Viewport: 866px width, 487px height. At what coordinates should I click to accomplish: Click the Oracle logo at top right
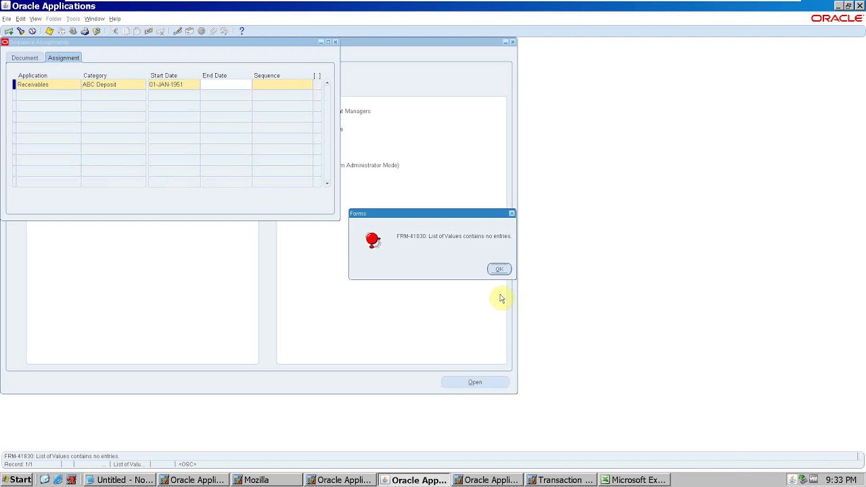[837, 18]
